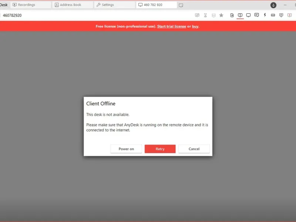Open the Settings tab
The image size is (296, 222).
(x=114, y=5)
